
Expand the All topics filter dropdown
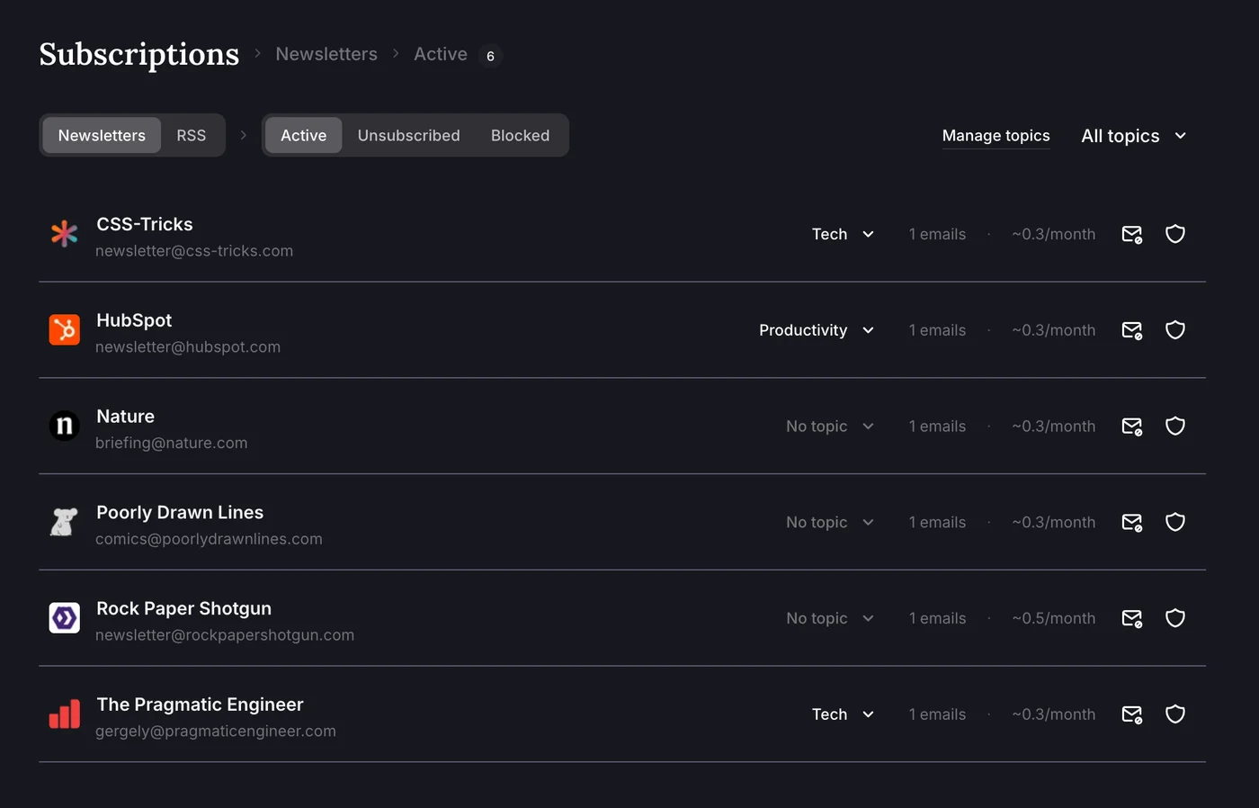click(1134, 136)
